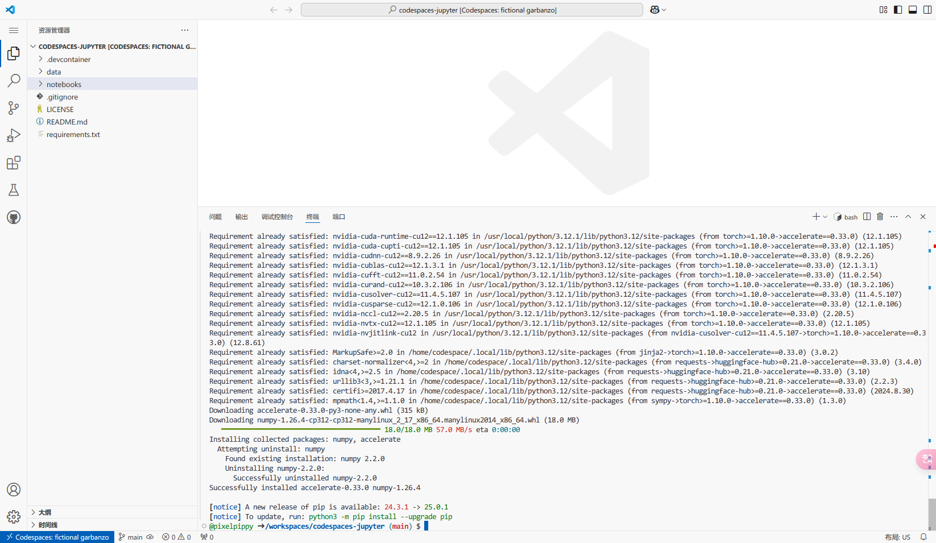Screen dimensions: 936x543
Task: Click the floating pink widget icon
Action: coord(926,459)
